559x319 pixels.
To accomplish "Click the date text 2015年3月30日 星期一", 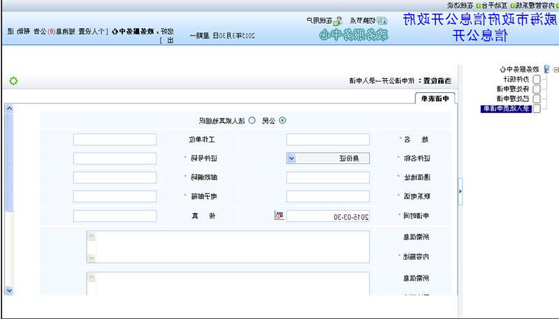I will [x=222, y=35].
